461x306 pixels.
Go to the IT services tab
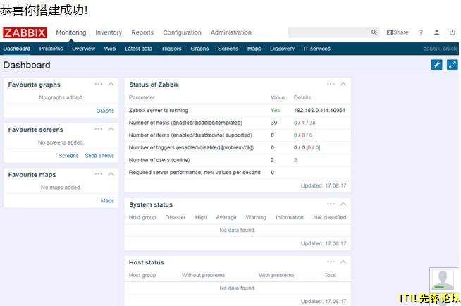point(316,49)
